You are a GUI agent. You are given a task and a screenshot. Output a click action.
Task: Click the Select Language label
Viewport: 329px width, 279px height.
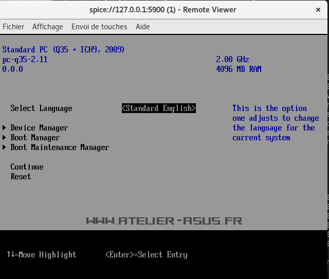pyautogui.click(x=41, y=108)
